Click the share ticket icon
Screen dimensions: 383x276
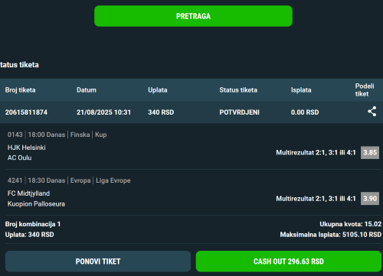372,112
